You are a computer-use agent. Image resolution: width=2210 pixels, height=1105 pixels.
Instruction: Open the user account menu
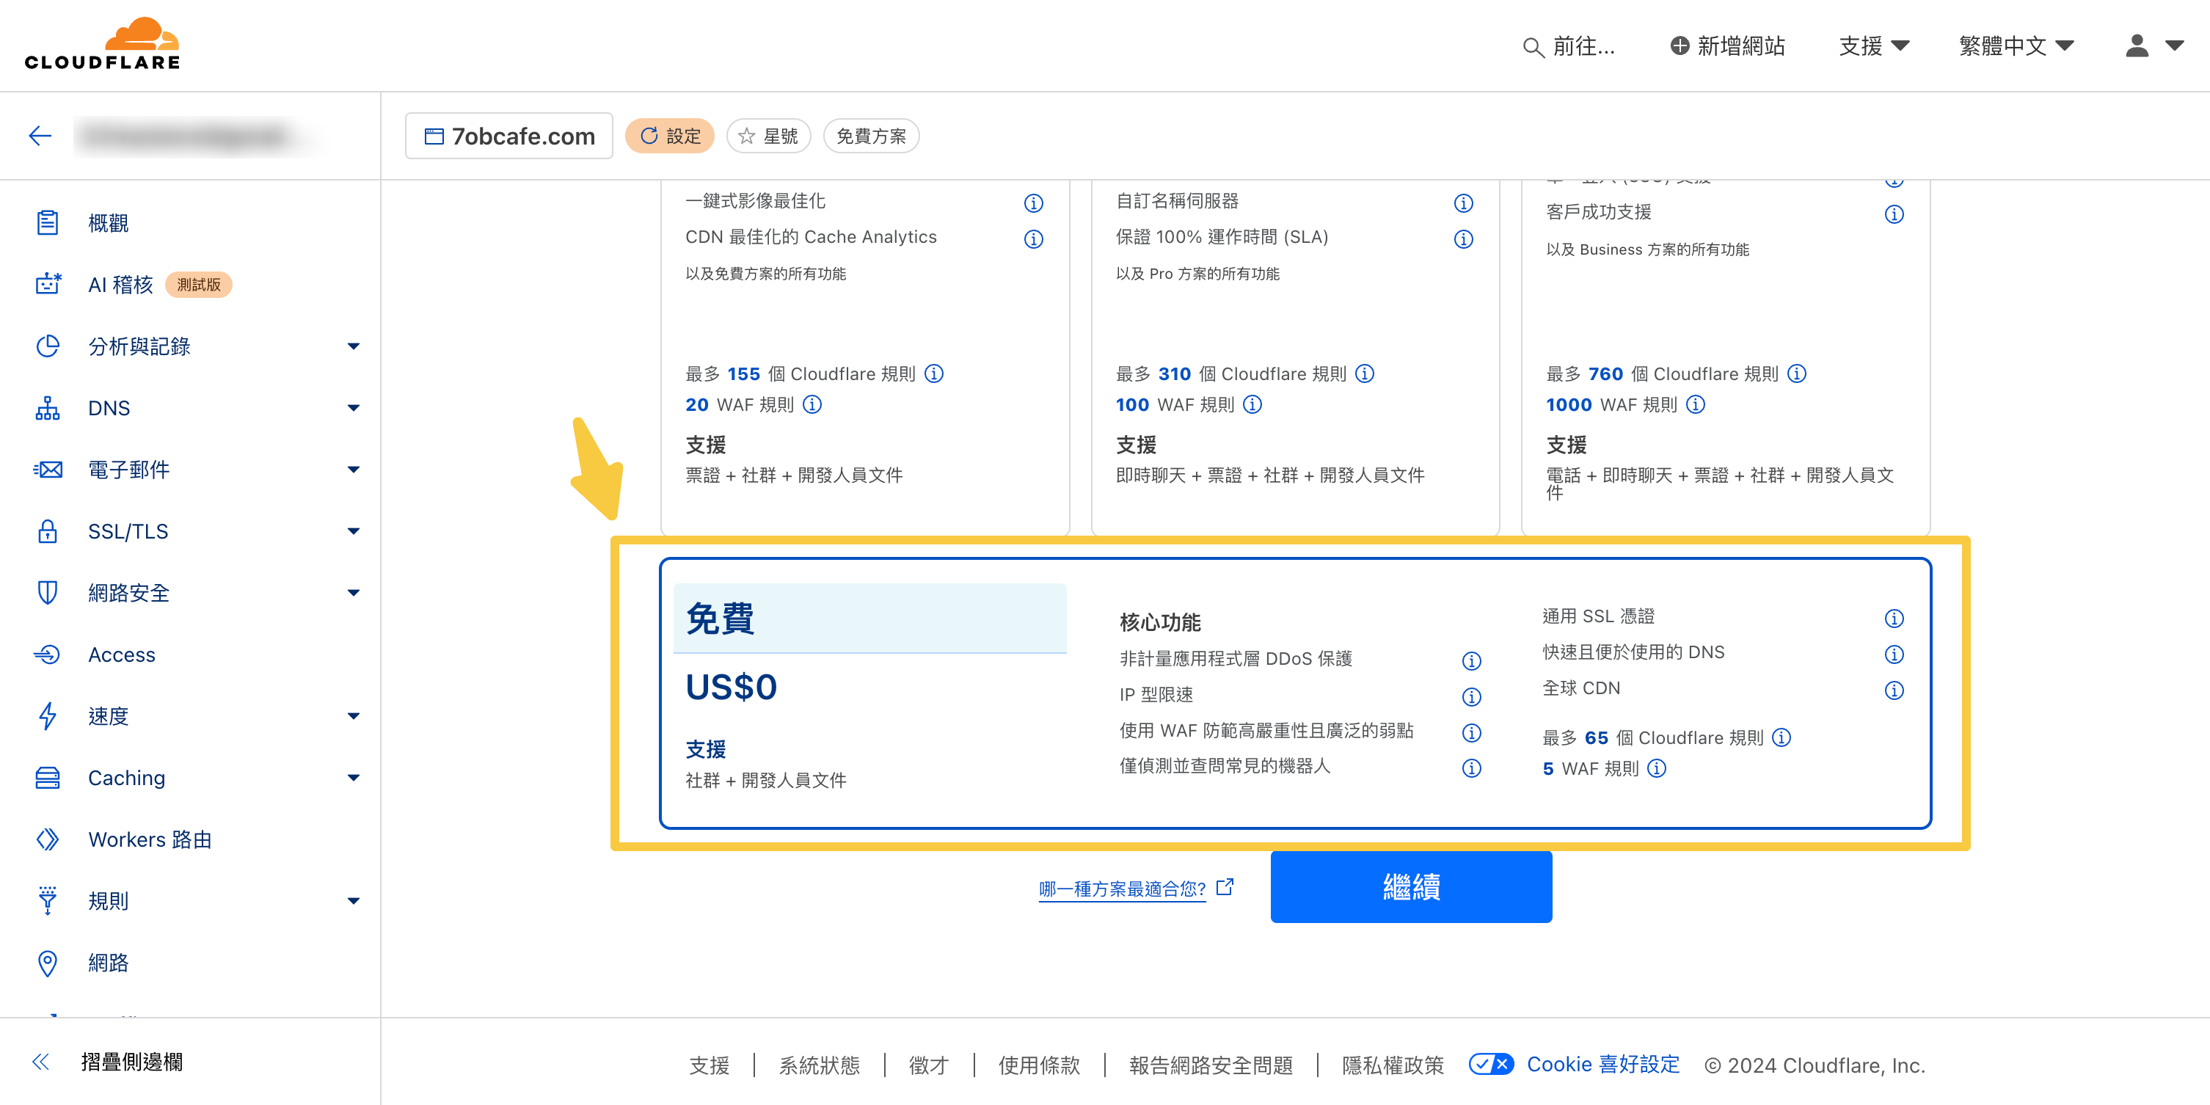coord(2154,45)
